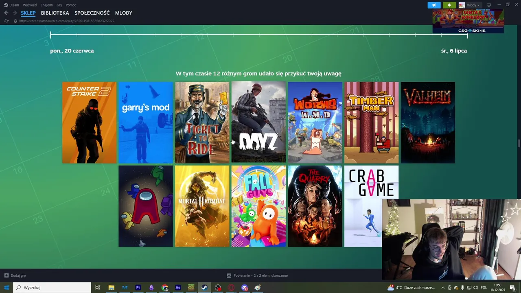Switch to Big Picture mode icon
The height and width of the screenshot is (293, 521).
coord(489,5)
